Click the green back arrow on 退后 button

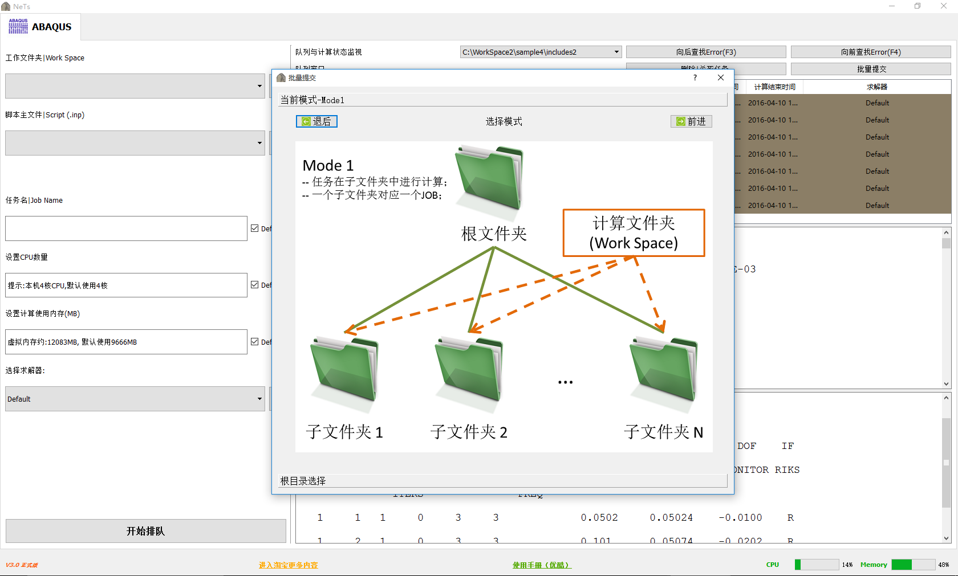tap(307, 121)
